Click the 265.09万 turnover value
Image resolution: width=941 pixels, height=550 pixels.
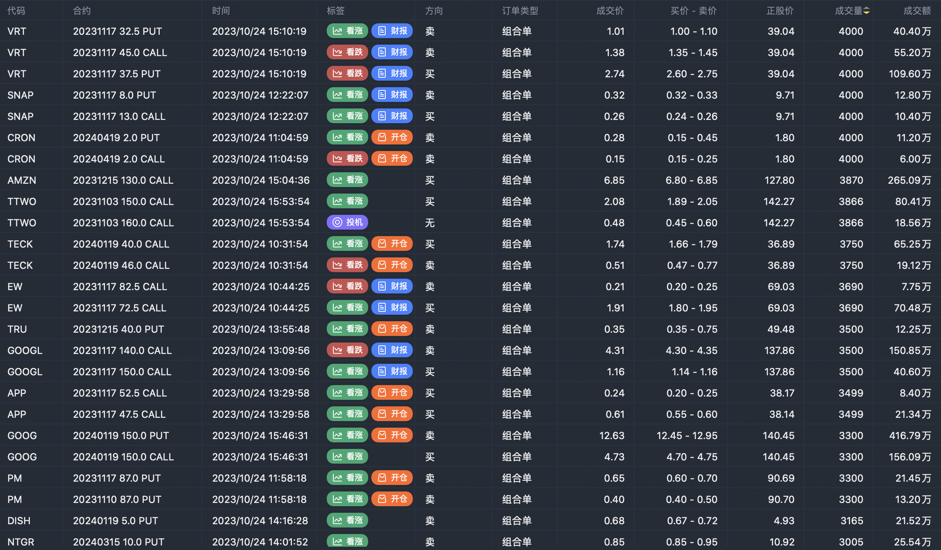[x=909, y=180]
